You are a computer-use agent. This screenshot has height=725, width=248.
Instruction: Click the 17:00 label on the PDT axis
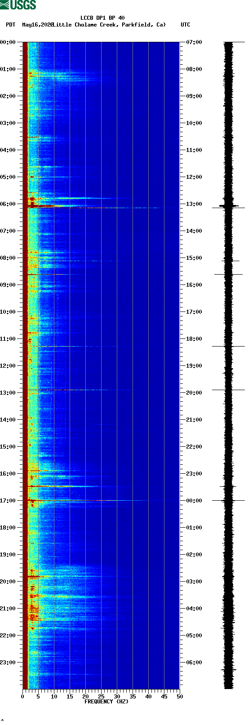click(8, 501)
